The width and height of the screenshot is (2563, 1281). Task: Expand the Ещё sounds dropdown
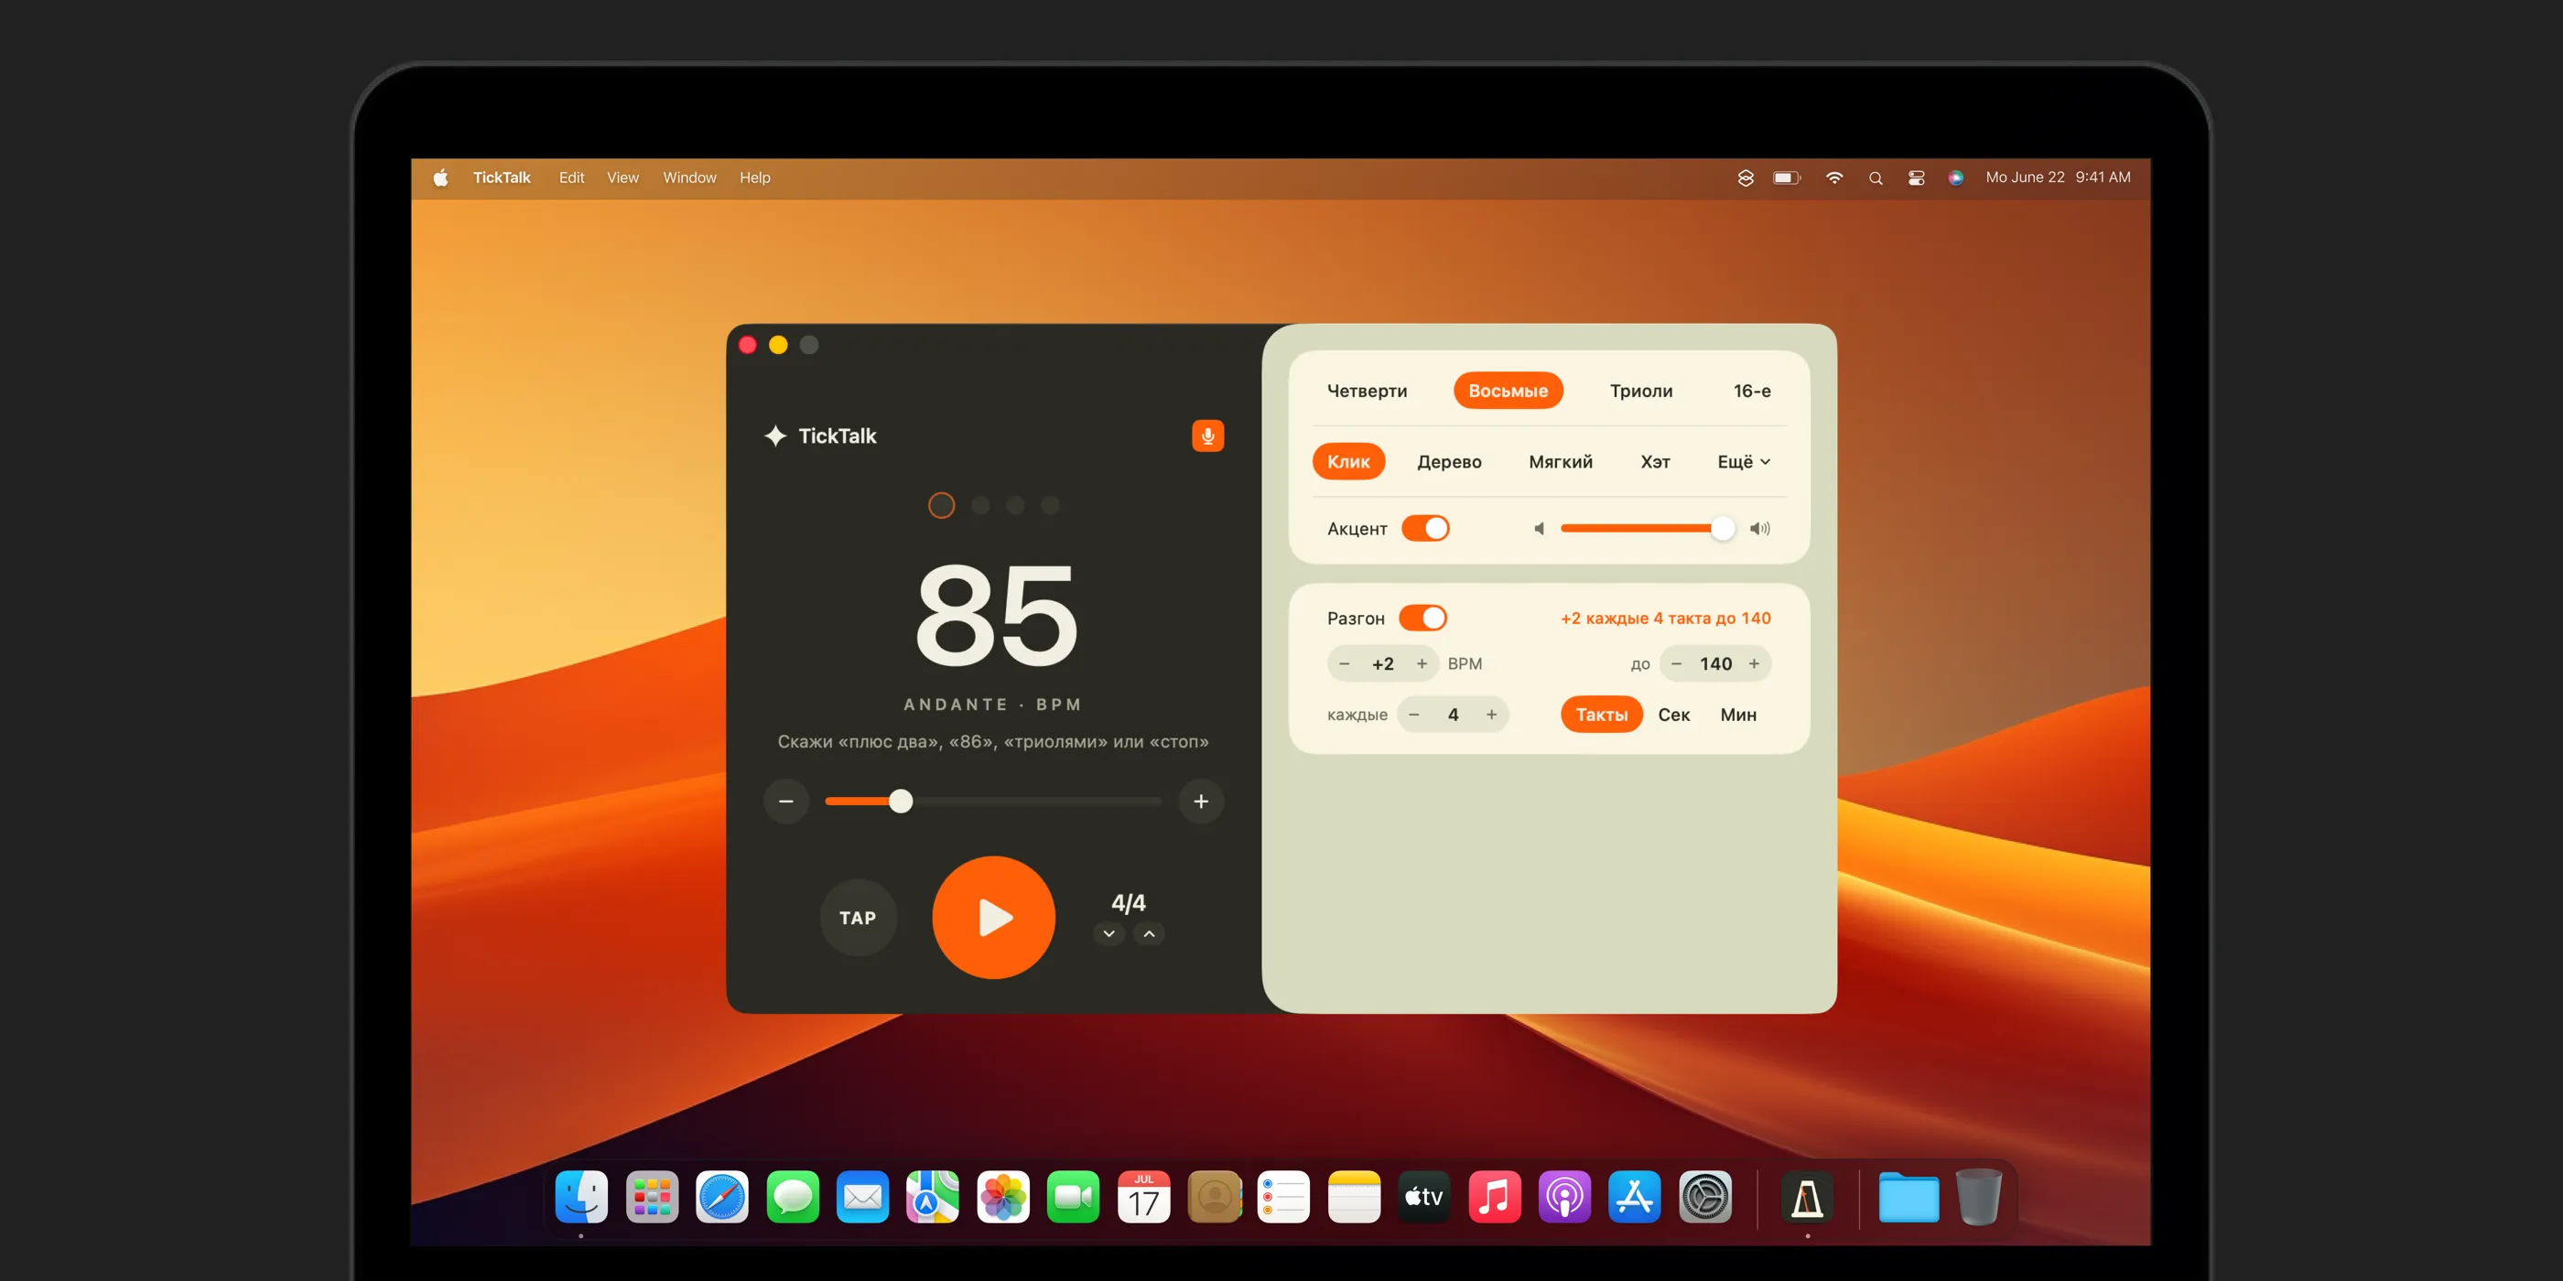tap(1743, 461)
